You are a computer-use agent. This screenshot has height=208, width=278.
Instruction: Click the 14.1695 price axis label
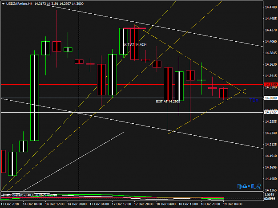(271, 167)
